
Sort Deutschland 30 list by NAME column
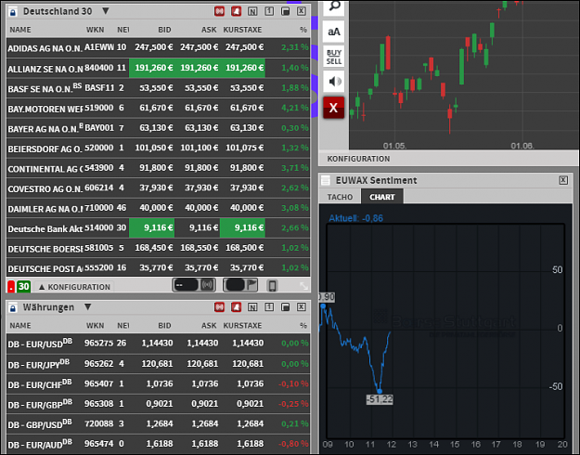tap(20, 30)
